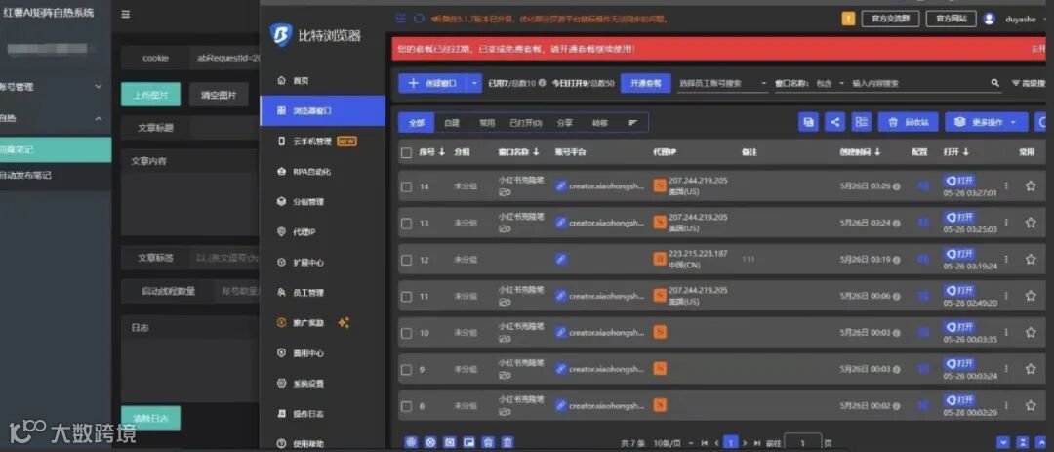1054x452 pixels.
Task: Click the refresh icon beside the BitBrowser hamburger
Action: (x=420, y=19)
